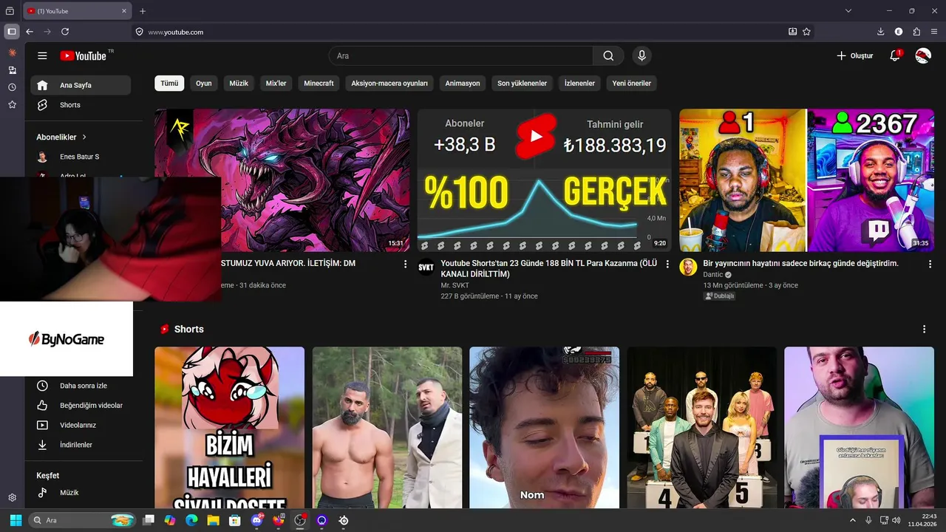Click the YouTube logo
Screen dimensions: 946x532
click(x=84, y=55)
